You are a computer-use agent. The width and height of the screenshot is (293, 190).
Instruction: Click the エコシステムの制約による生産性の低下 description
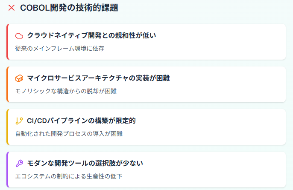[x=69, y=176]
